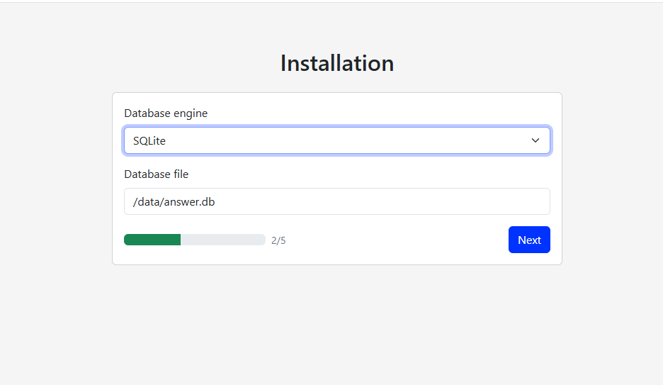Click the gray page background left of the installation card

click(x=55, y=178)
